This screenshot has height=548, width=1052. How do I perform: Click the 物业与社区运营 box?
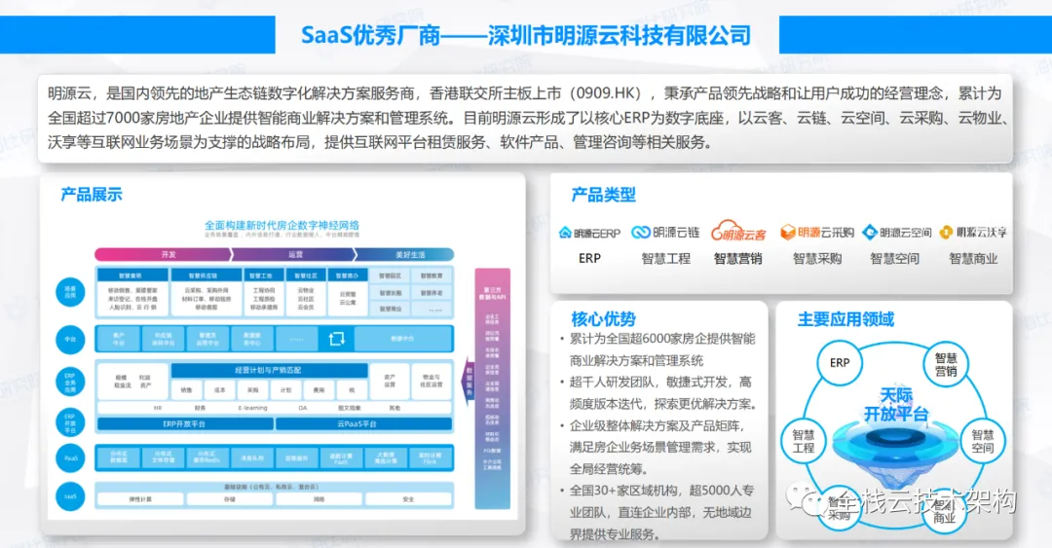(432, 381)
